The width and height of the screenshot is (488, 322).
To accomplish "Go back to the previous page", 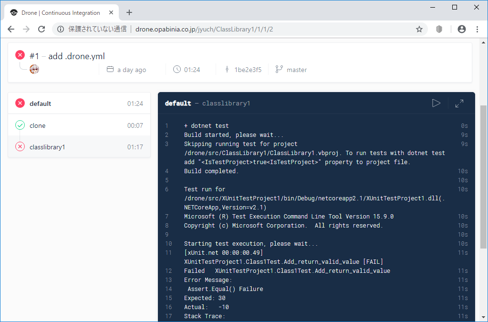I will coord(11,29).
